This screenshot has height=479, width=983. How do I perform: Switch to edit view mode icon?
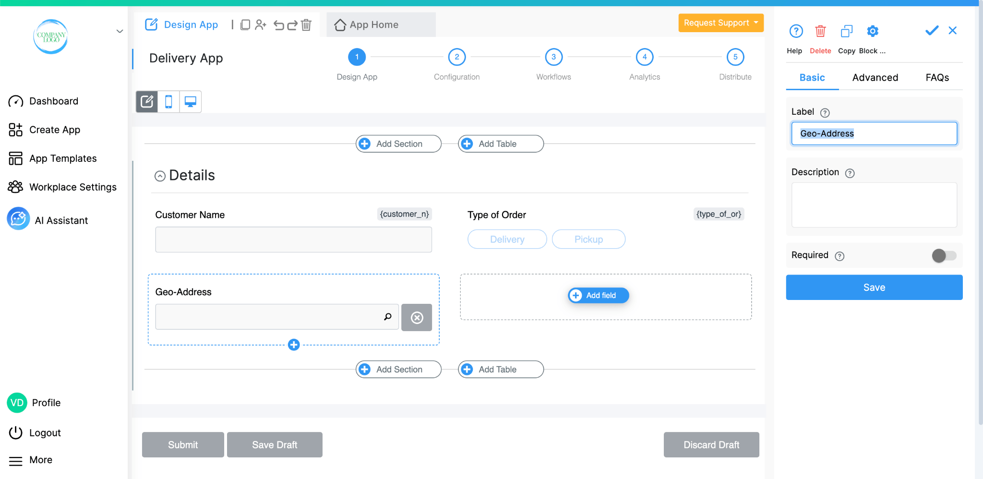point(147,102)
